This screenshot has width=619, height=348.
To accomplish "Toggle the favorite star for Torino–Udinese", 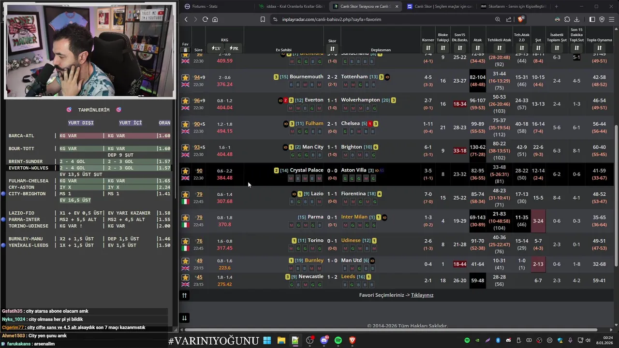I will coord(185,241).
